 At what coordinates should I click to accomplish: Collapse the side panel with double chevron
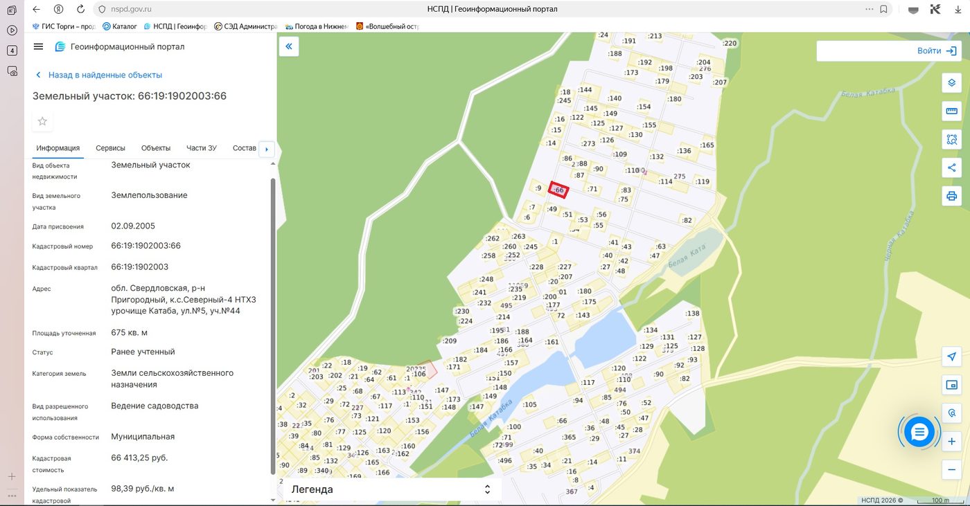(289, 46)
